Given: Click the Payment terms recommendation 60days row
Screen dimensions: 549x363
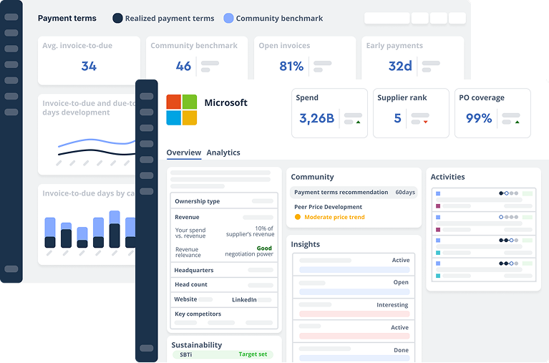Looking at the screenshot, I should (x=354, y=193).
